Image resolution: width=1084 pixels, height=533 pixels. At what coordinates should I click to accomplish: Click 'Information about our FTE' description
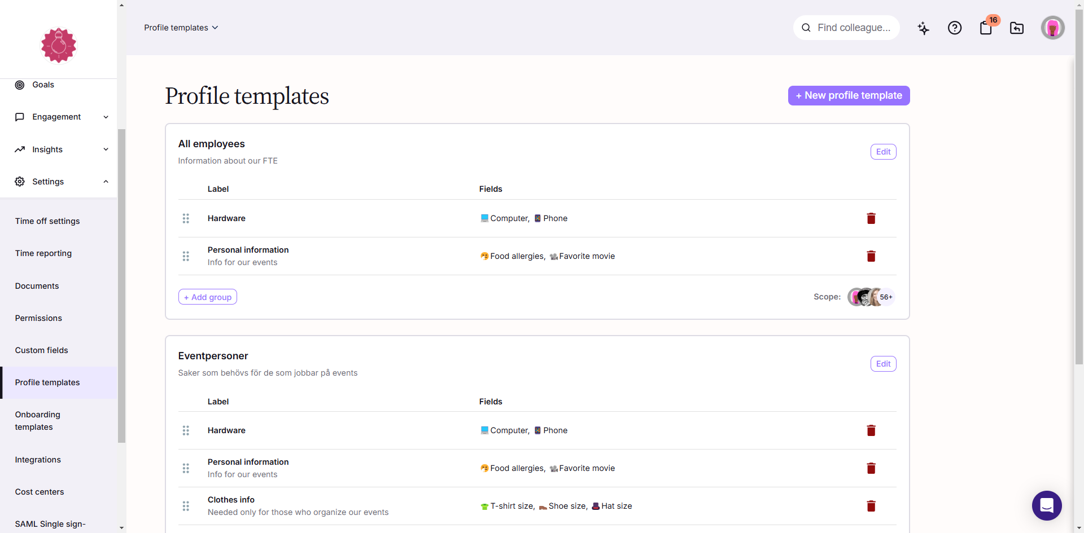point(228,161)
